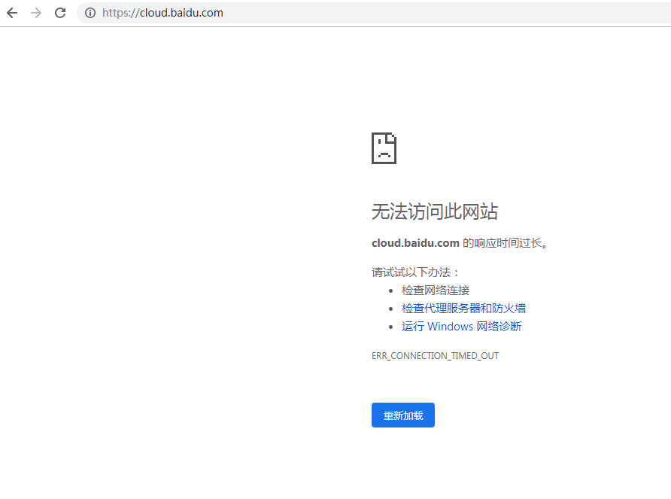Click the blue 重新加载 button

pyautogui.click(x=403, y=415)
